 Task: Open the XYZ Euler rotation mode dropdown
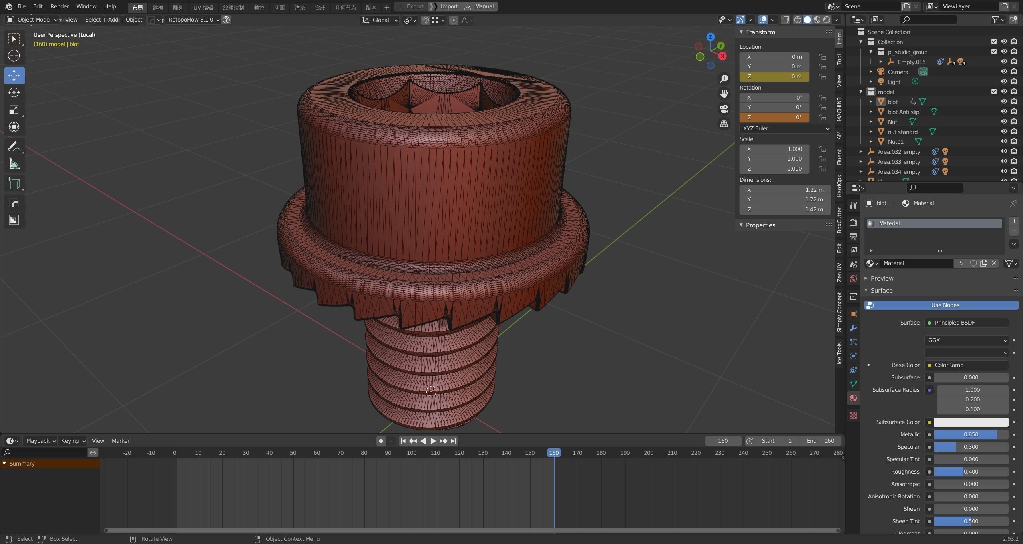coord(785,128)
